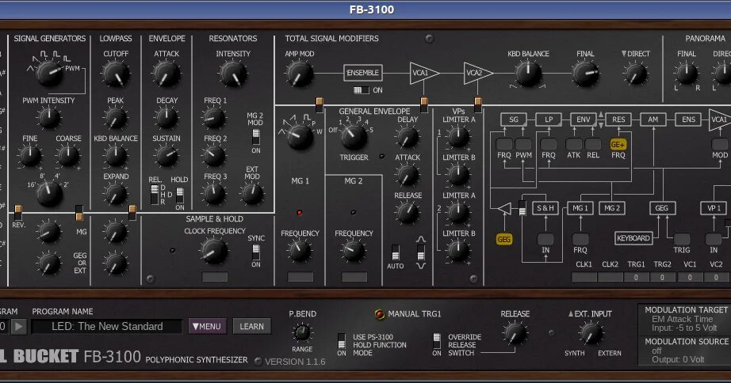
Task: Click the SAMPLE & HOLD CLOCK FREQUENCY knob
Action: 214,250
